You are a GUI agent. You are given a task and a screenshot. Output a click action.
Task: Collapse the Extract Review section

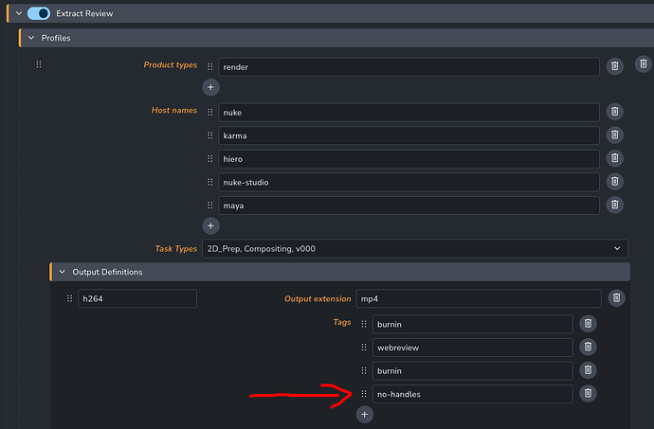coord(19,13)
